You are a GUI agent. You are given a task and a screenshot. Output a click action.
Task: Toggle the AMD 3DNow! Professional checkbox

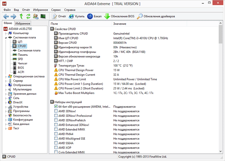click(x=56, y=116)
